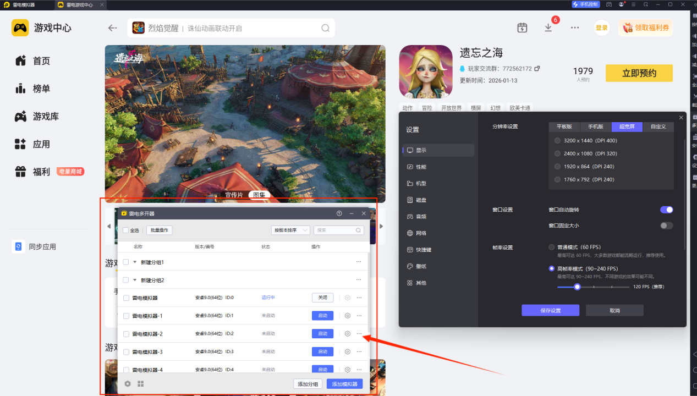
Task: Open more options for 新建分组1 row
Action: [359, 262]
